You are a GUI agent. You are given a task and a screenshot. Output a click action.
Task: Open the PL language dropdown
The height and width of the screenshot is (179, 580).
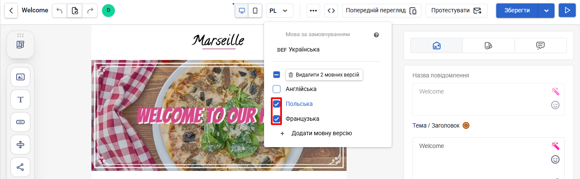pos(279,11)
